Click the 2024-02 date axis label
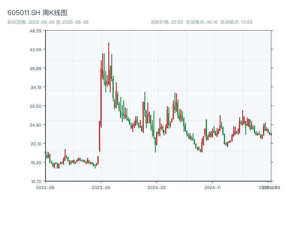This screenshot has width=301, height=226. (x=157, y=187)
